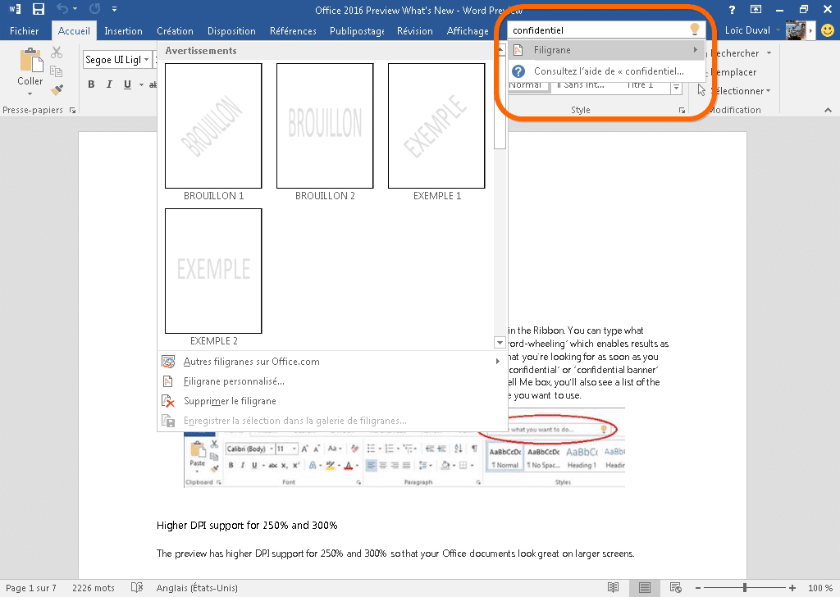Click the Remplacer button

[x=732, y=71]
